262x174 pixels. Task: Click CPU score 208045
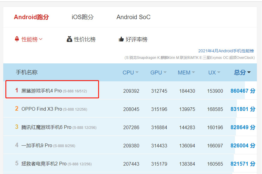pyautogui.click(x=131, y=109)
